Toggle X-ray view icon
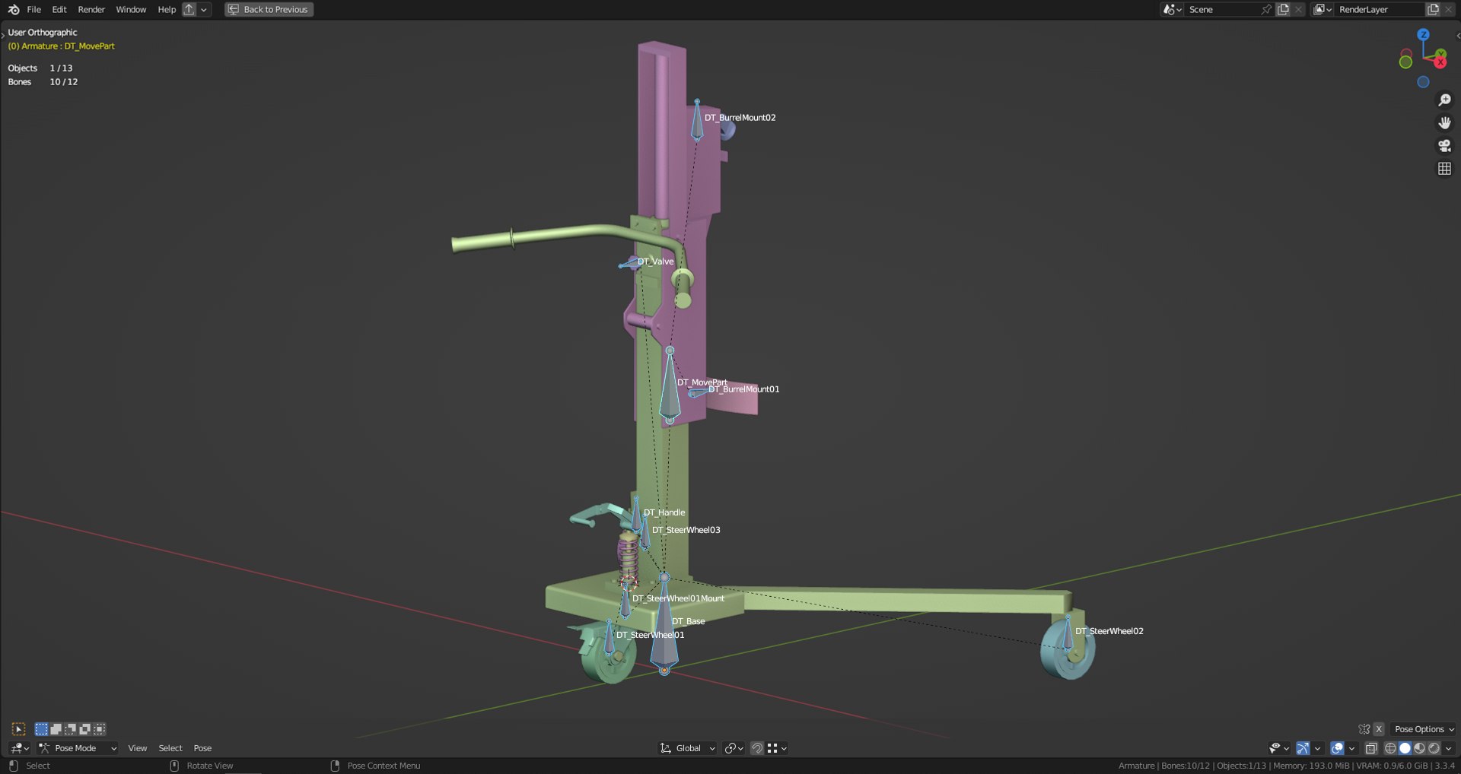 [x=1371, y=748]
